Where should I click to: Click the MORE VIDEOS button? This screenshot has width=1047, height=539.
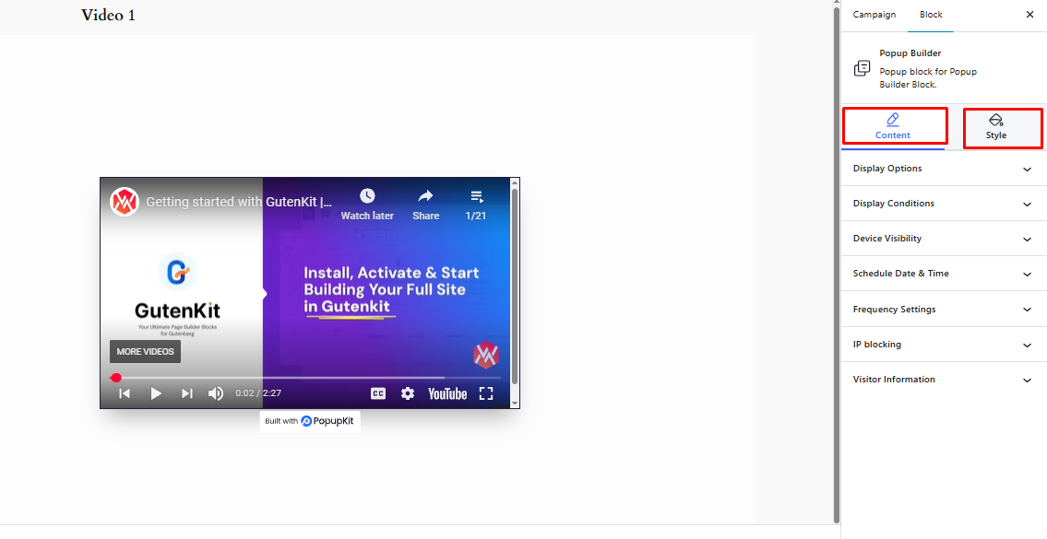click(145, 352)
